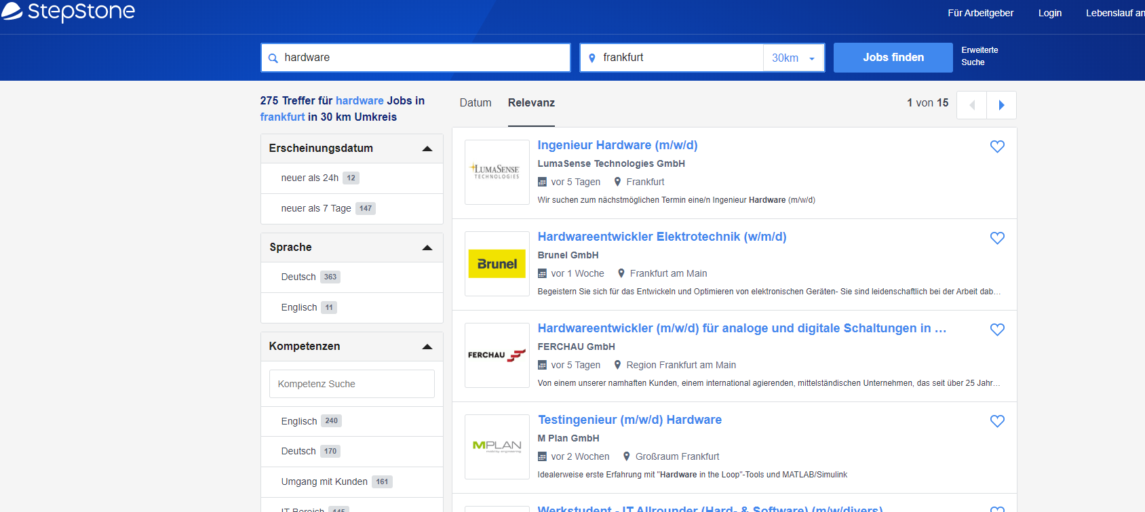Go to next results page arrow
1145x512 pixels.
click(1001, 105)
